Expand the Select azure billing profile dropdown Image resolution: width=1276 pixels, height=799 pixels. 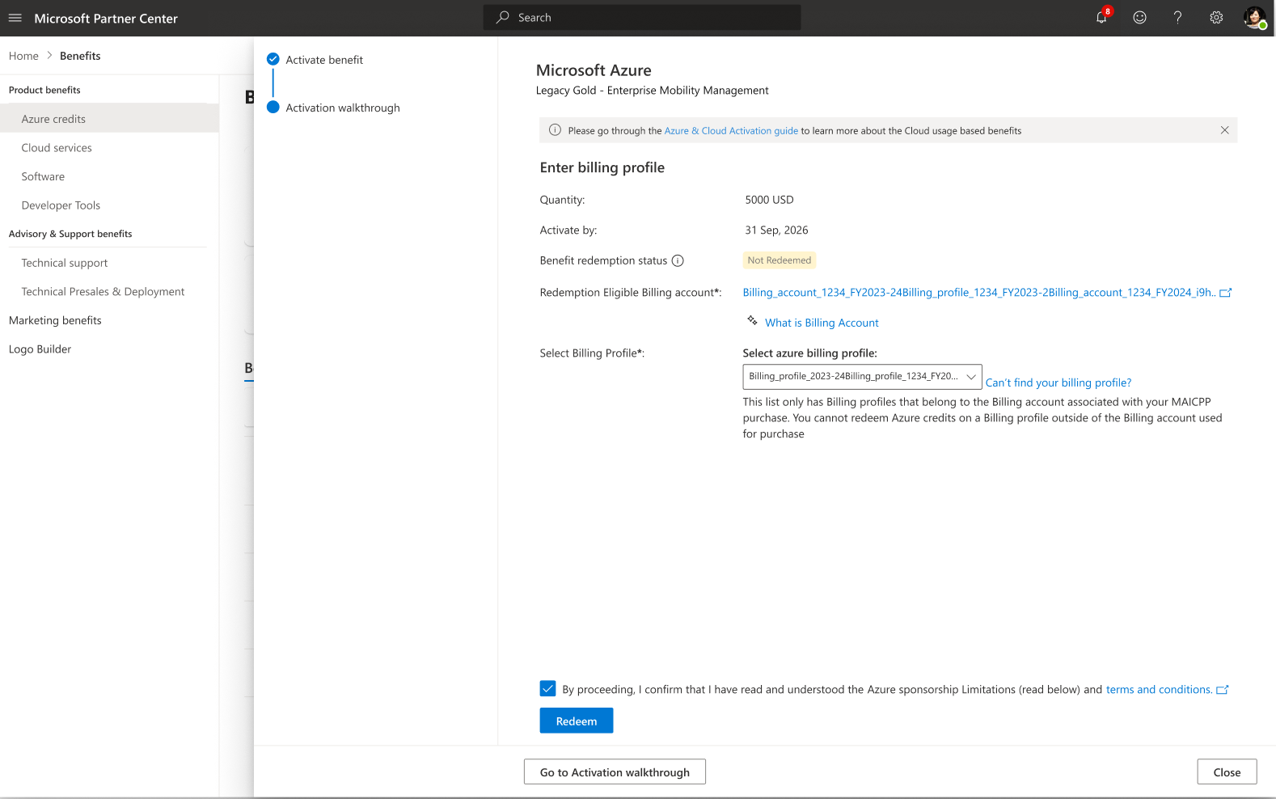[862, 377]
